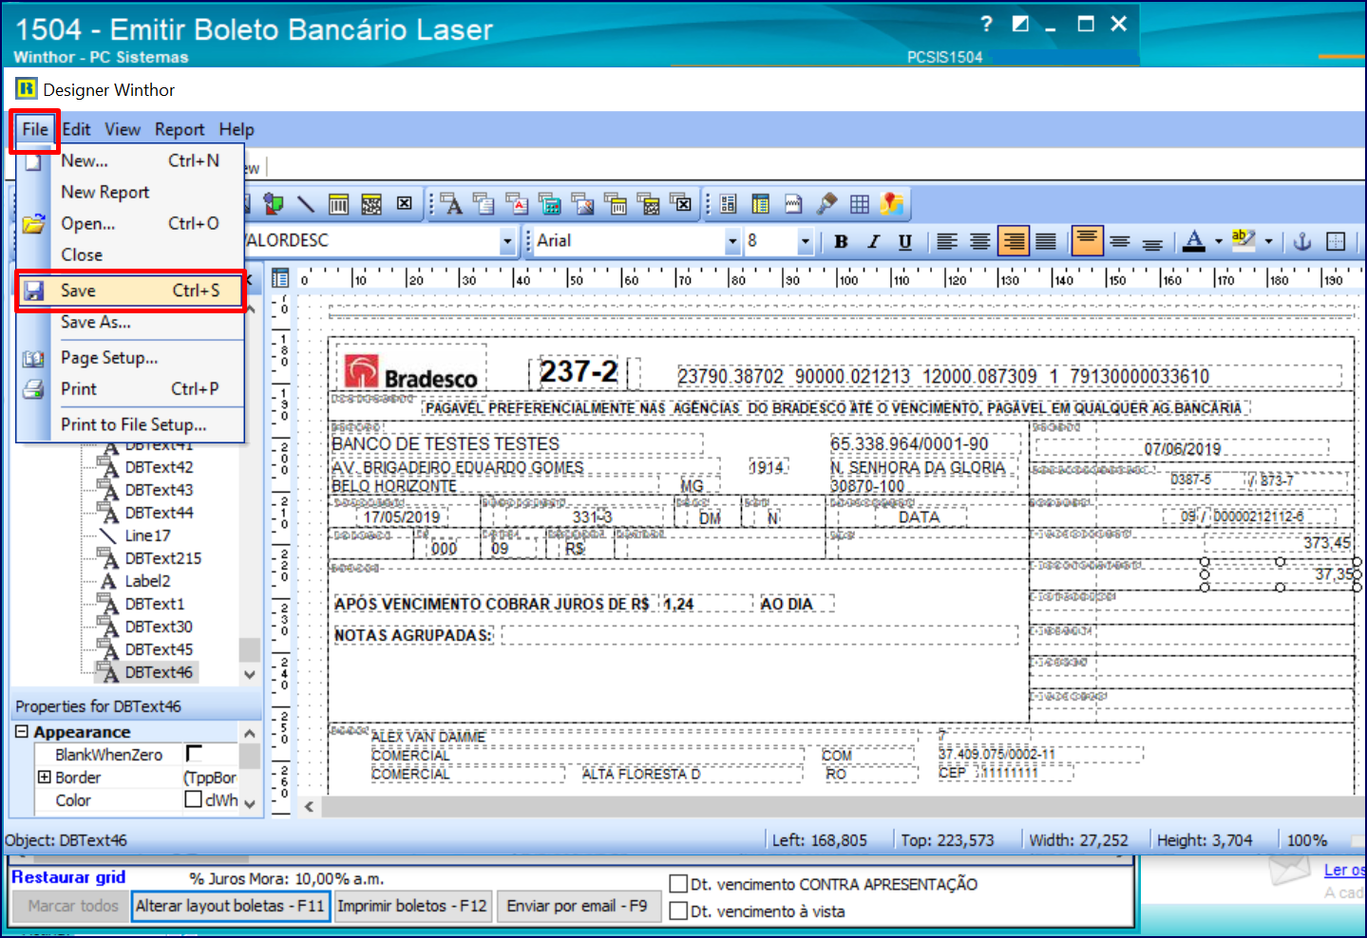Select the Region component tool
Image resolution: width=1367 pixels, height=938 pixels.
729,203
